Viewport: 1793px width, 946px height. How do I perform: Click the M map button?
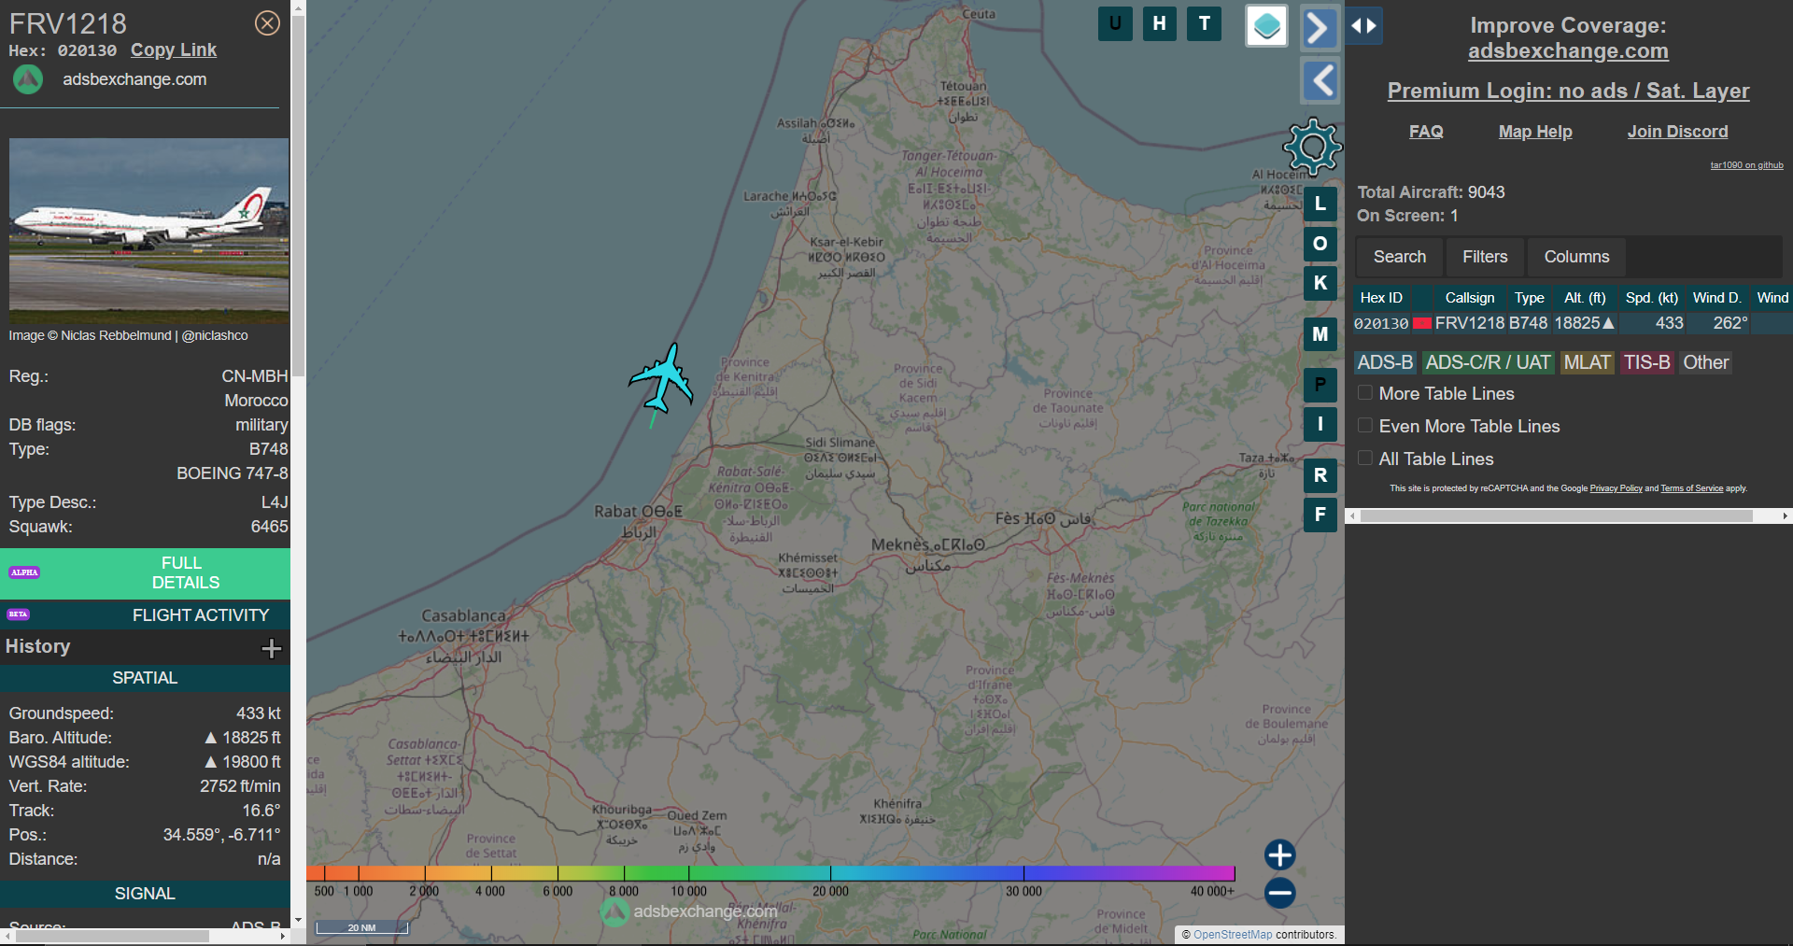coord(1320,333)
